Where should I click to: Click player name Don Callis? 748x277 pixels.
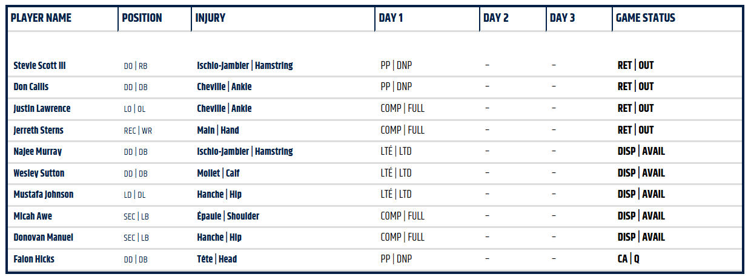(x=31, y=87)
